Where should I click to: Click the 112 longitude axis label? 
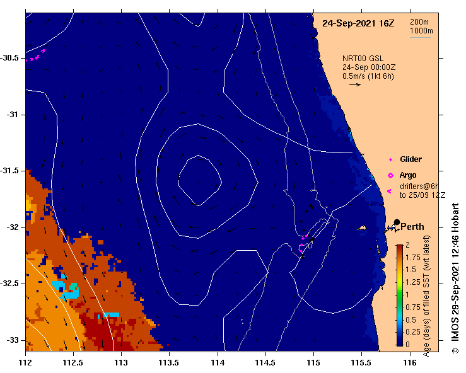(26, 363)
